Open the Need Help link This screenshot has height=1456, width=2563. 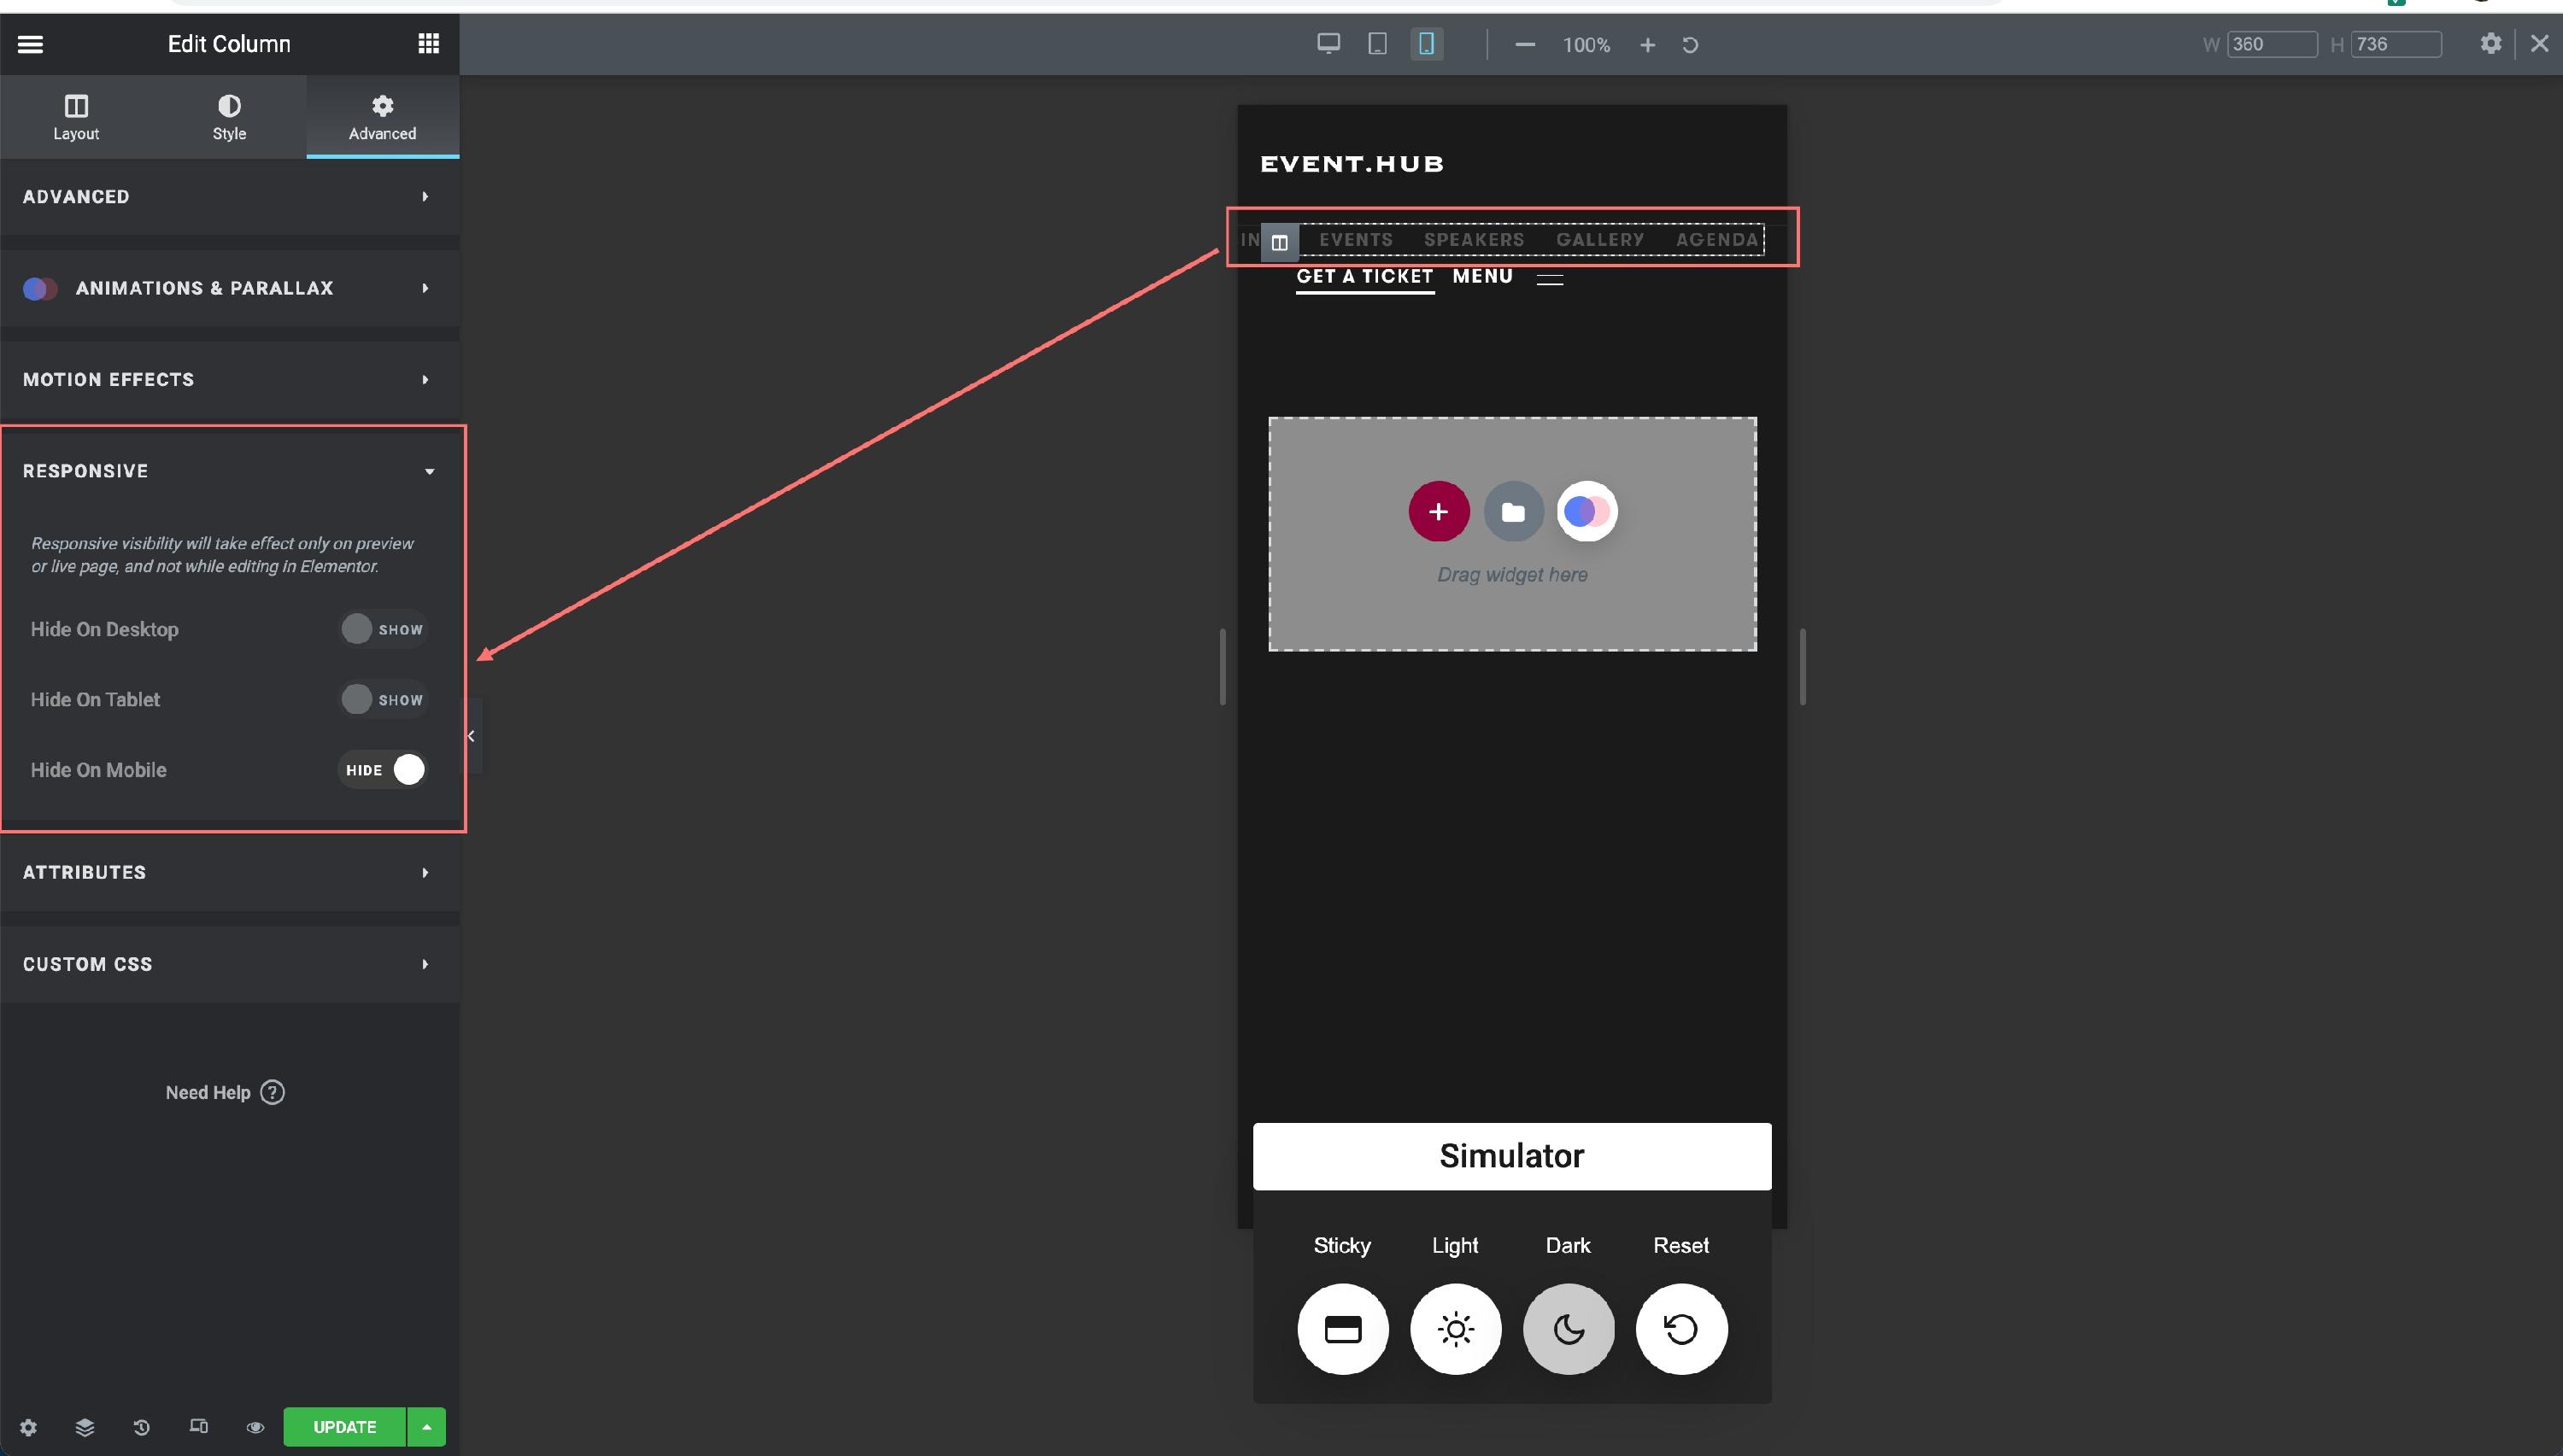click(225, 1092)
